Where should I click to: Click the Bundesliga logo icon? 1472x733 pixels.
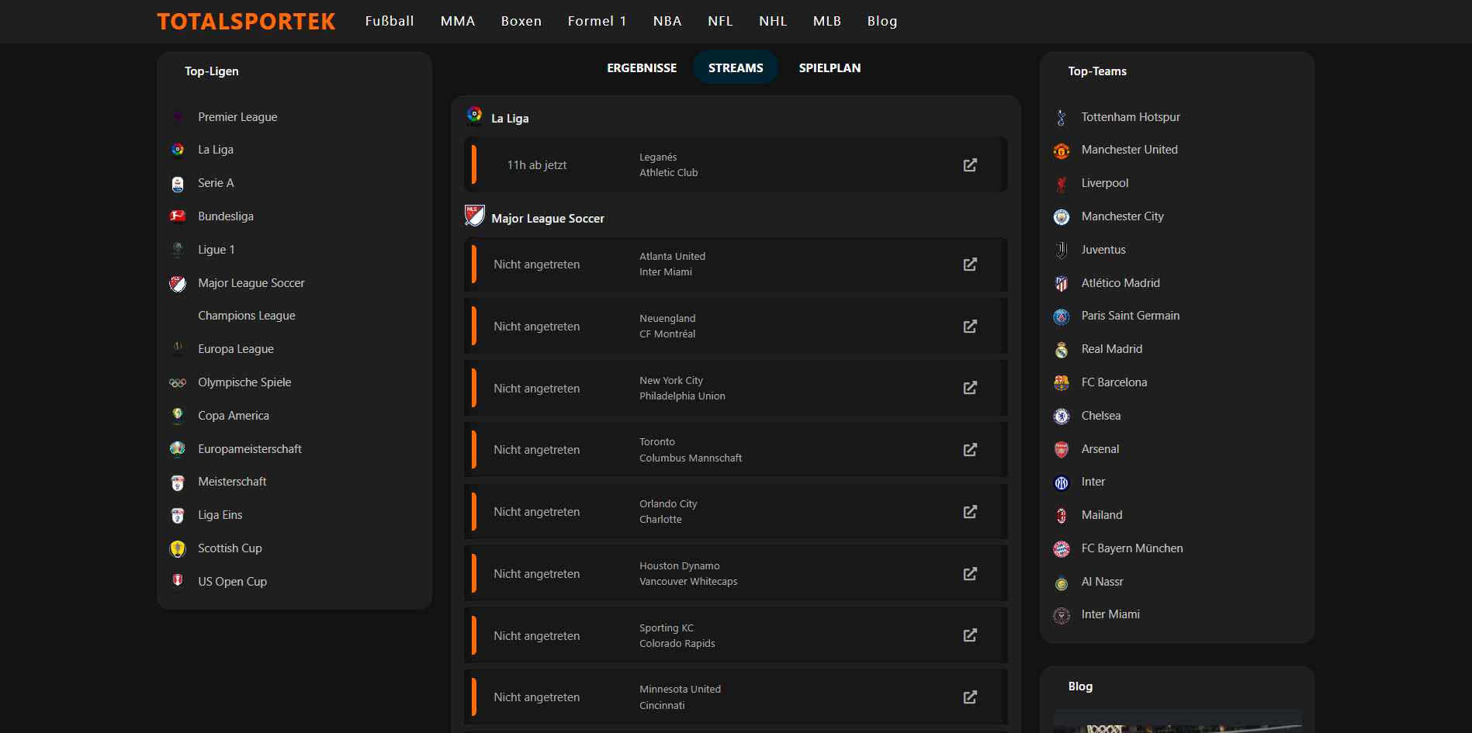tap(178, 216)
